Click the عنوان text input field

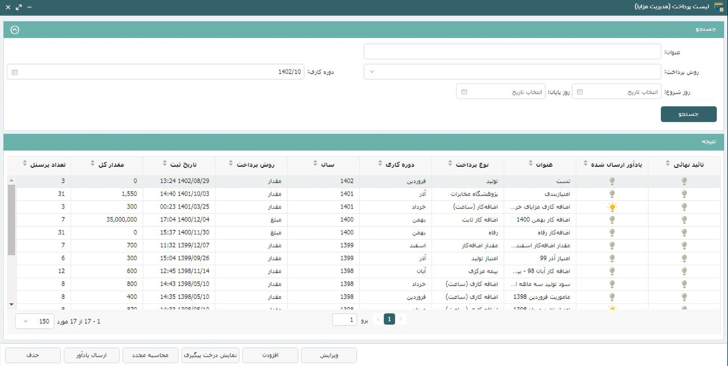(x=512, y=52)
